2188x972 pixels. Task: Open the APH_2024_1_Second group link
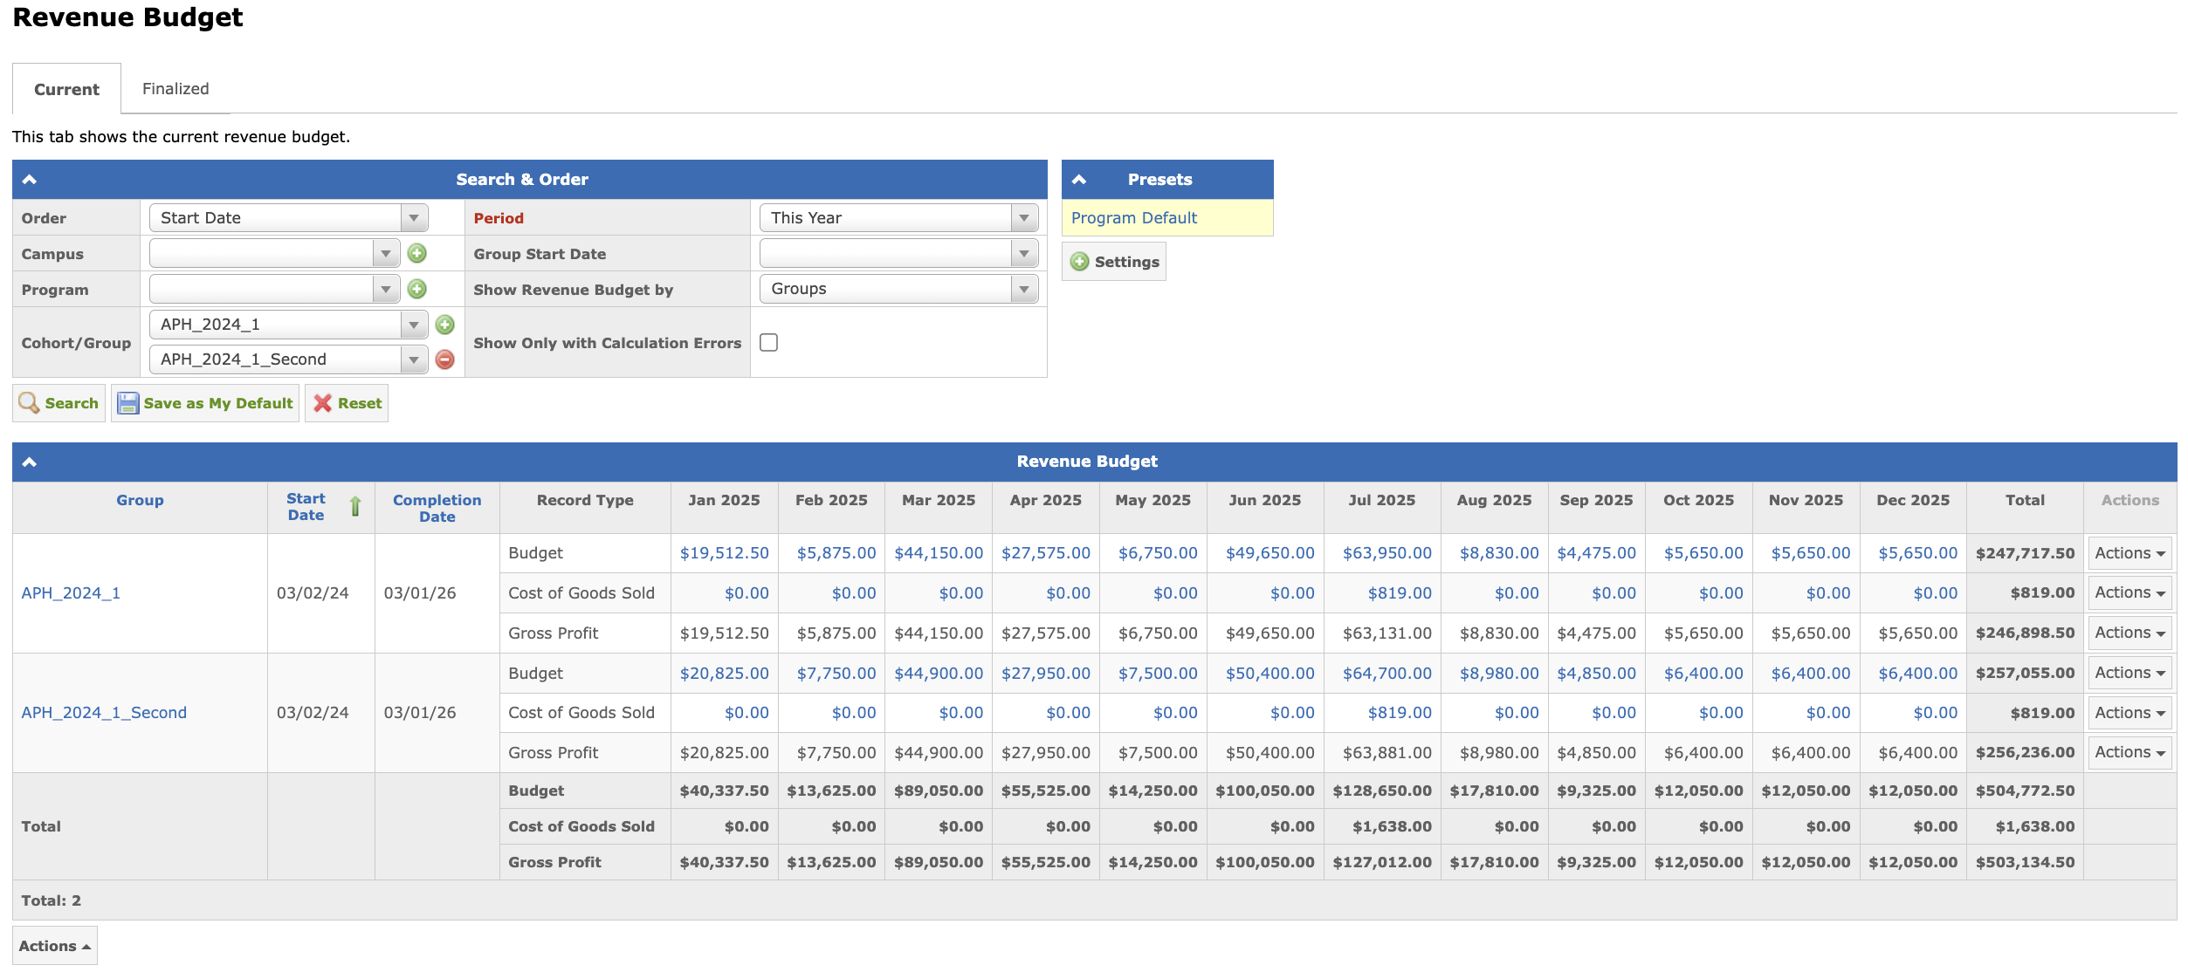tap(104, 713)
